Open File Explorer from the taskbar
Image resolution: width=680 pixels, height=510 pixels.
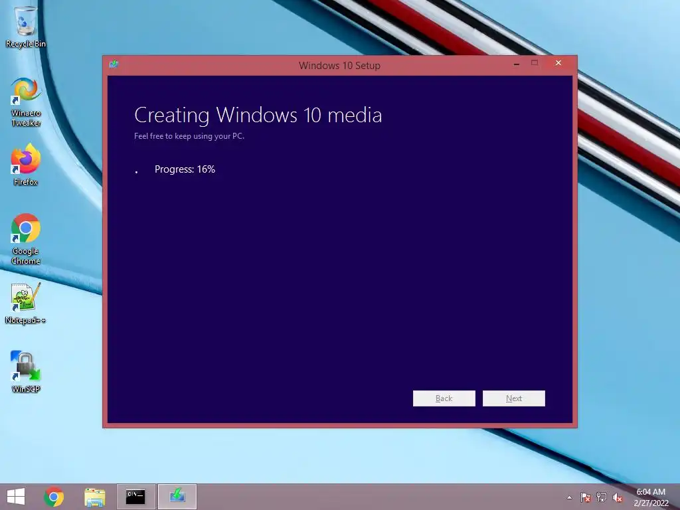coord(94,497)
